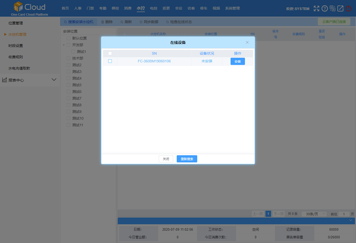Click the language translation icon
The height and width of the screenshot is (243, 356).
tap(333, 8)
